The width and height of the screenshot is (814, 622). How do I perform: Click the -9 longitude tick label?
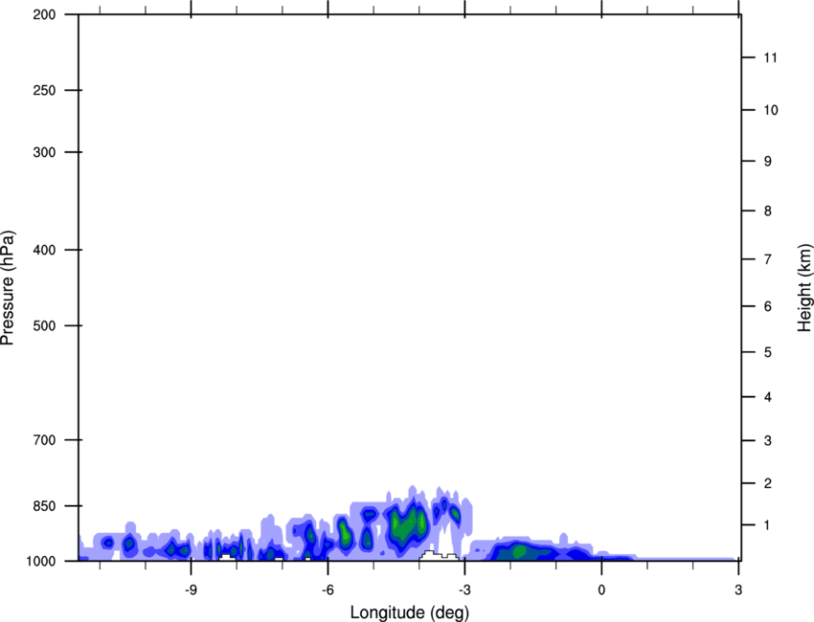click(191, 589)
